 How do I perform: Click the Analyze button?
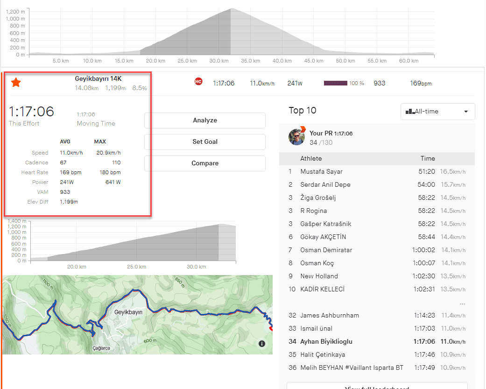[204, 120]
